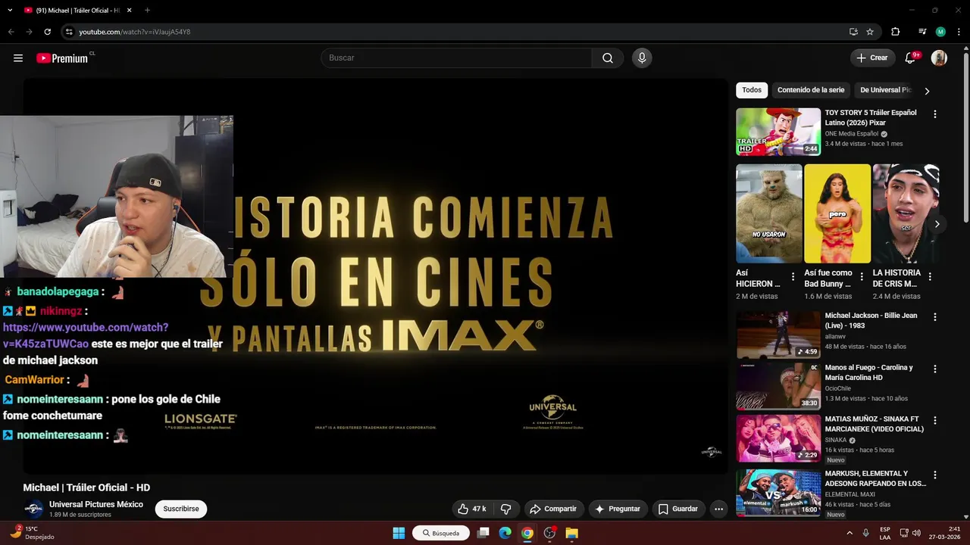The image size is (970, 545).
Task: Reload the page in Chrome
Action: point(47,32)
